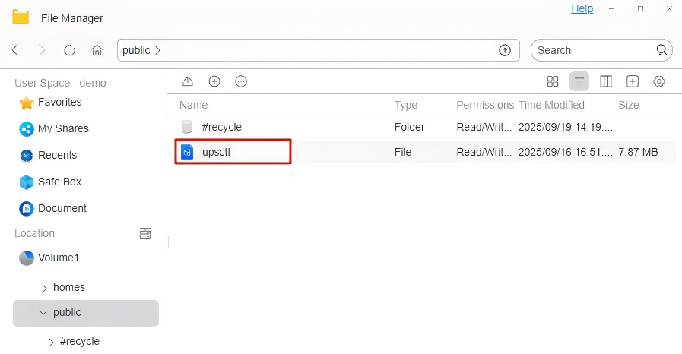Click the panel splitter handle
The height and width of the screenshot is (354, 682).
[x=170, y=242]
